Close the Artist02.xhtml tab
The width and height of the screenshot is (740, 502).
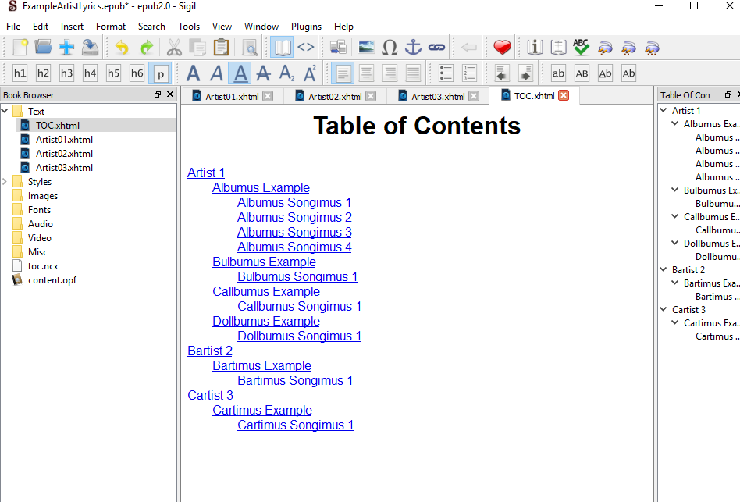[x=371, y=96]
